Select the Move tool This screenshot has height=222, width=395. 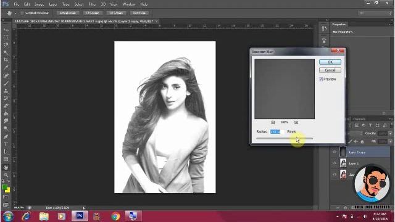pos(6,30)
